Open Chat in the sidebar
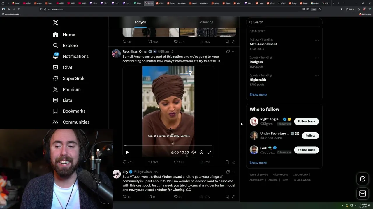Screen dimensions: 373x209 tap(62, 67)
